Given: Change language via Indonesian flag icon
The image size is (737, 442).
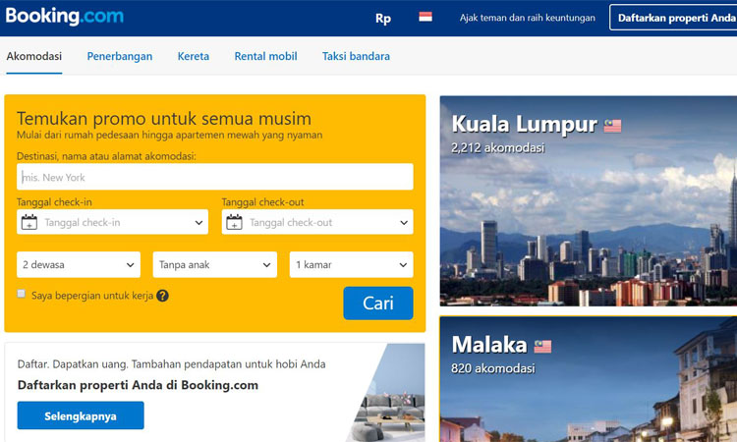Looking at the screenshot, I should click(425, 17).
